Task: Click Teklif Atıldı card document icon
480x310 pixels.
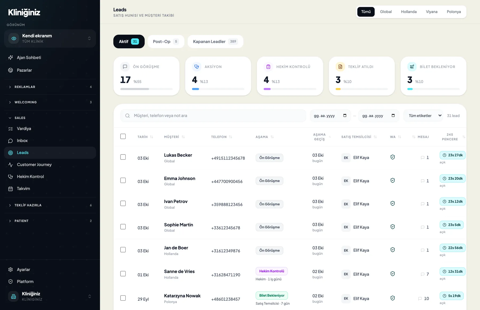Action: [x=340, y=67]
